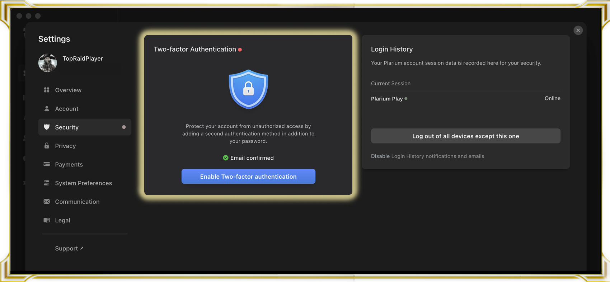Enable Two-factor authentication
Image resolution: width=610 pixels, height=282 pixels.
click(x=248, y=177)
